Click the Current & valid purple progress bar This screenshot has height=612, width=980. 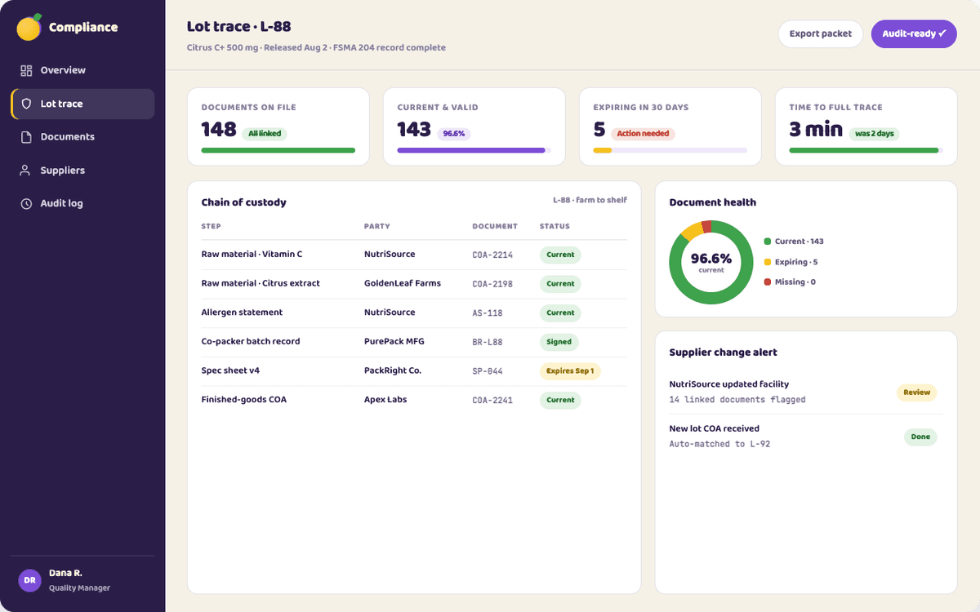[x=474, y=150]
